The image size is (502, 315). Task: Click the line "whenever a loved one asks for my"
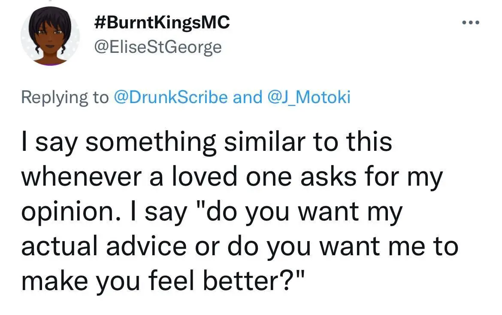[231, 177]
